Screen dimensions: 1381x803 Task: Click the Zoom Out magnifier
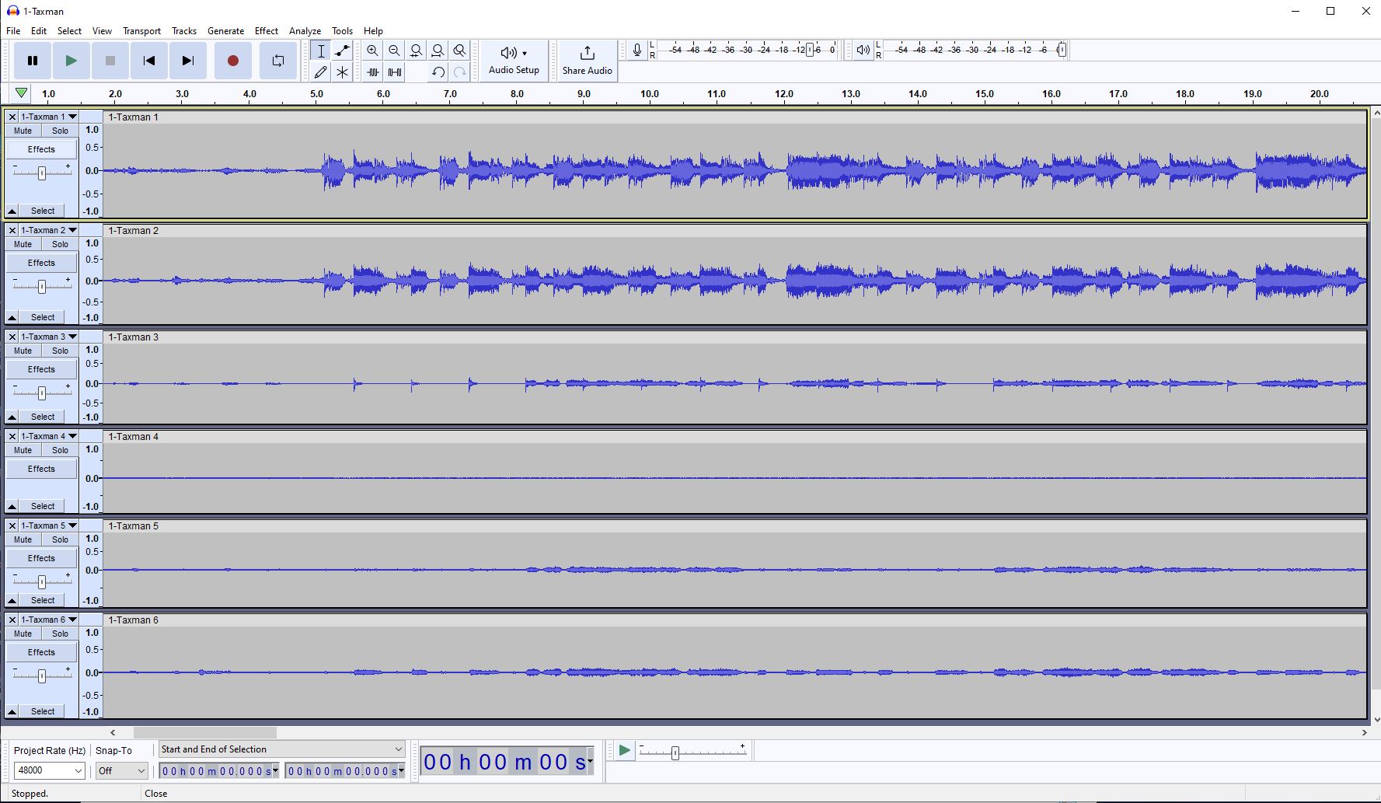tap(395, 51)
